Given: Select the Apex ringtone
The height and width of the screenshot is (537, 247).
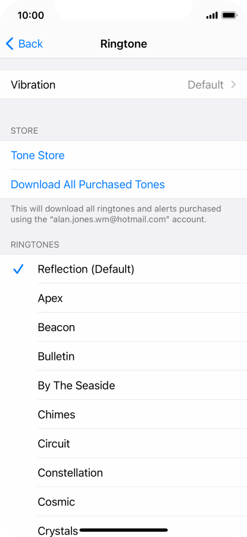Looking at the screenshot, I should point(123,298).
